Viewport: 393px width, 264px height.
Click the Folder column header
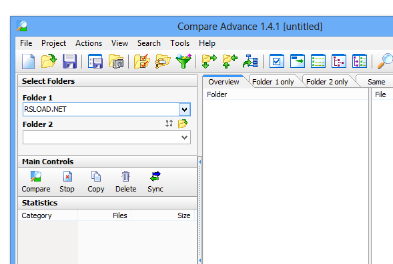pyautogui.click(x=286, y=94)
